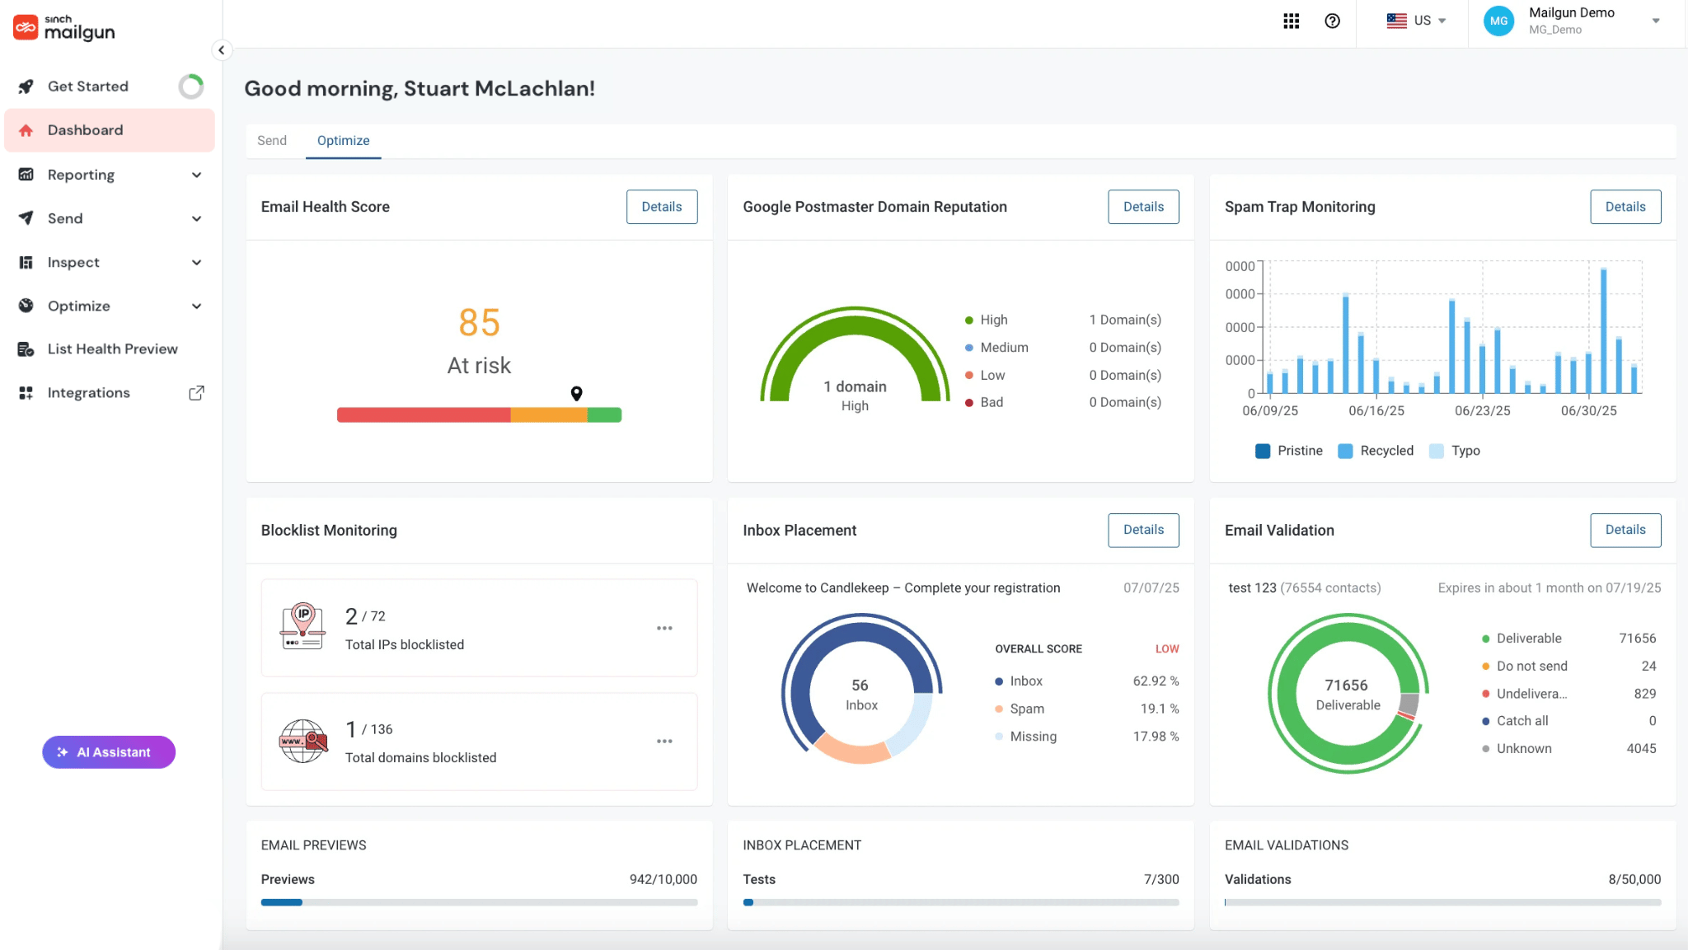Image resolution: width=1688 pixels, height=950 pixels.
Task: Click the Integrations sidebar icon
Action: click(26, 393)
